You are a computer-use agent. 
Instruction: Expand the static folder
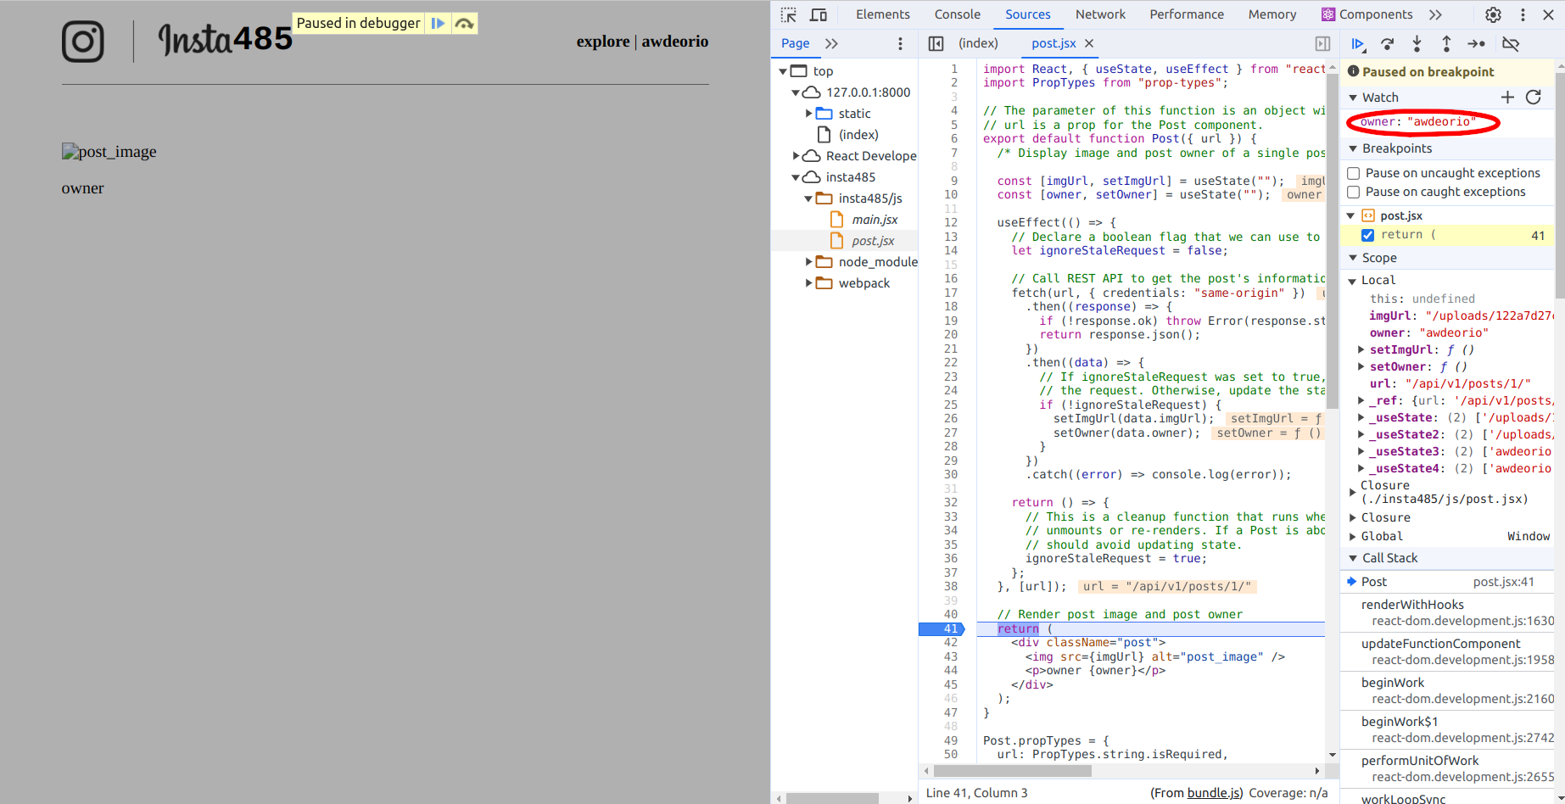808,114
